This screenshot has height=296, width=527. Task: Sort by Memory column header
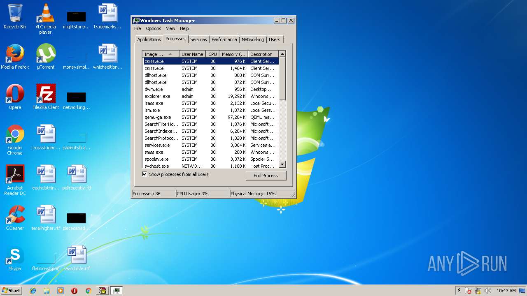click(x=234, y=54)
